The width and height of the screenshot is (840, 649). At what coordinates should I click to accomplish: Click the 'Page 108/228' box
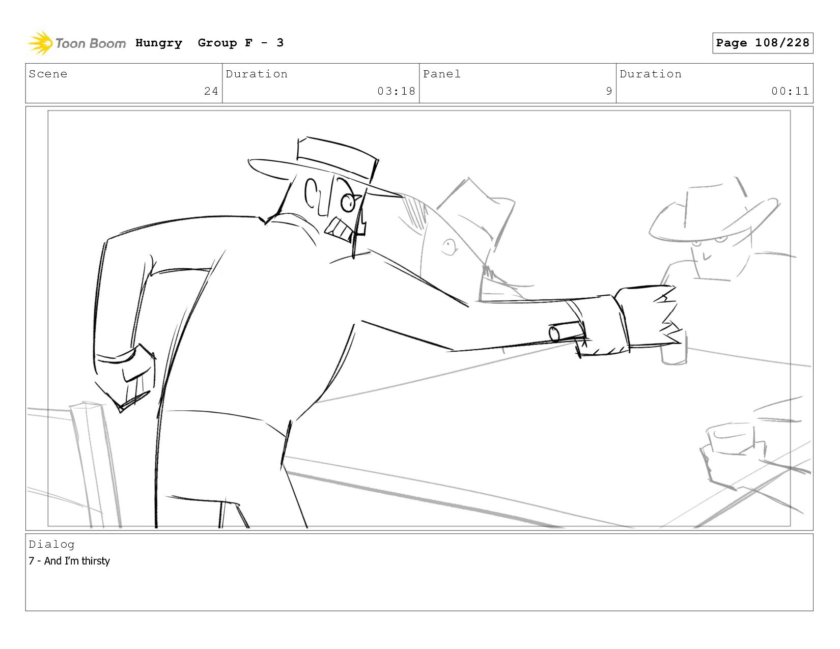tap(763, 43)
